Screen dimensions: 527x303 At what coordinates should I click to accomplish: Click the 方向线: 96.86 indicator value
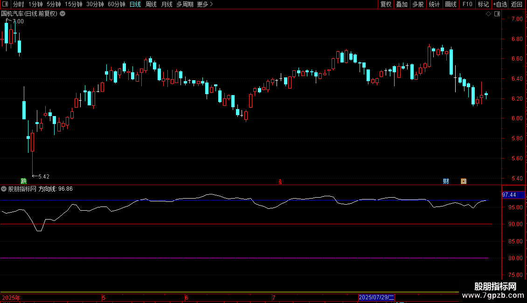point(55,189)
